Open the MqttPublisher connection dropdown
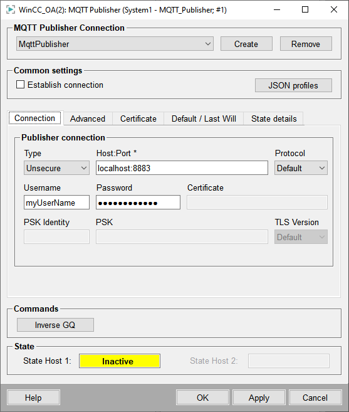Screen dimensions: 349x412 click(x=115, y=44)
